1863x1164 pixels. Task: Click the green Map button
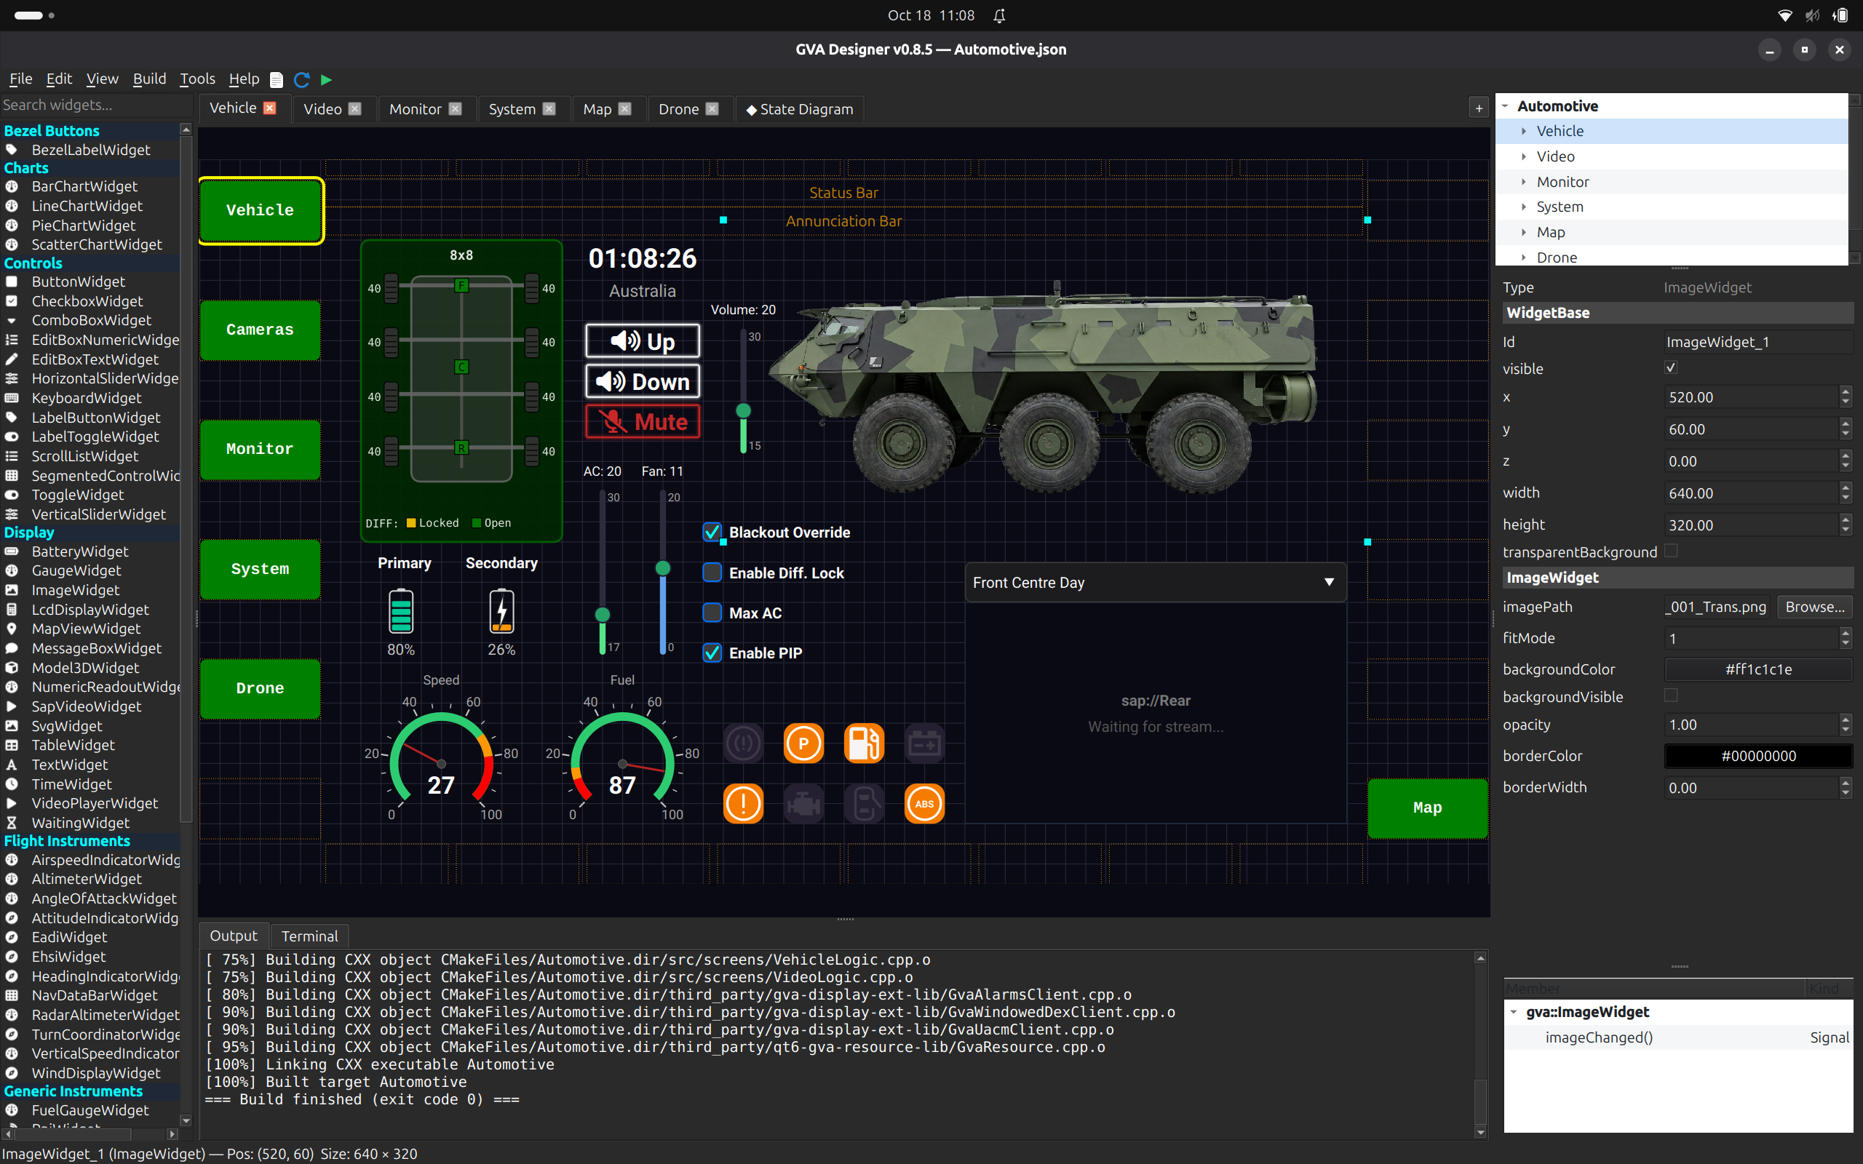[1427, 808]
